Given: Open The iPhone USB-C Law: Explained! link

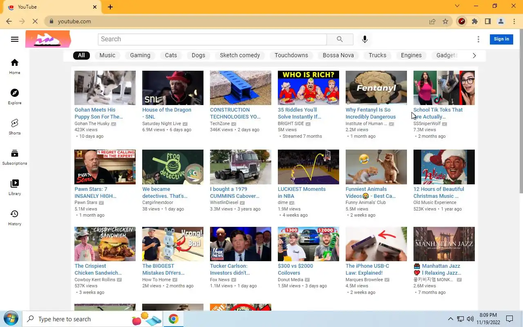Looking at the screenshot, I should tap(367, 269).
